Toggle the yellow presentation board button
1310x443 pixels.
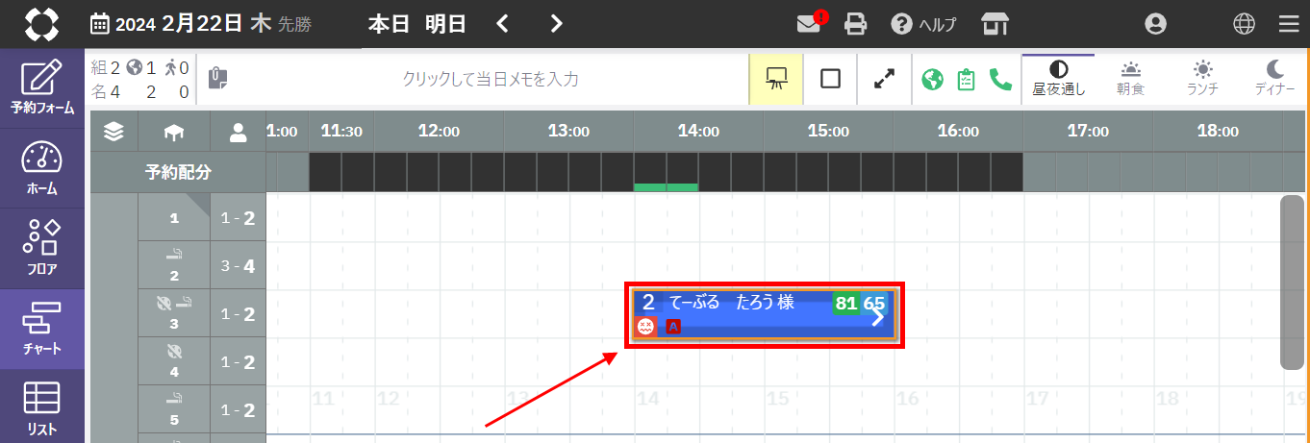[773, 79]
